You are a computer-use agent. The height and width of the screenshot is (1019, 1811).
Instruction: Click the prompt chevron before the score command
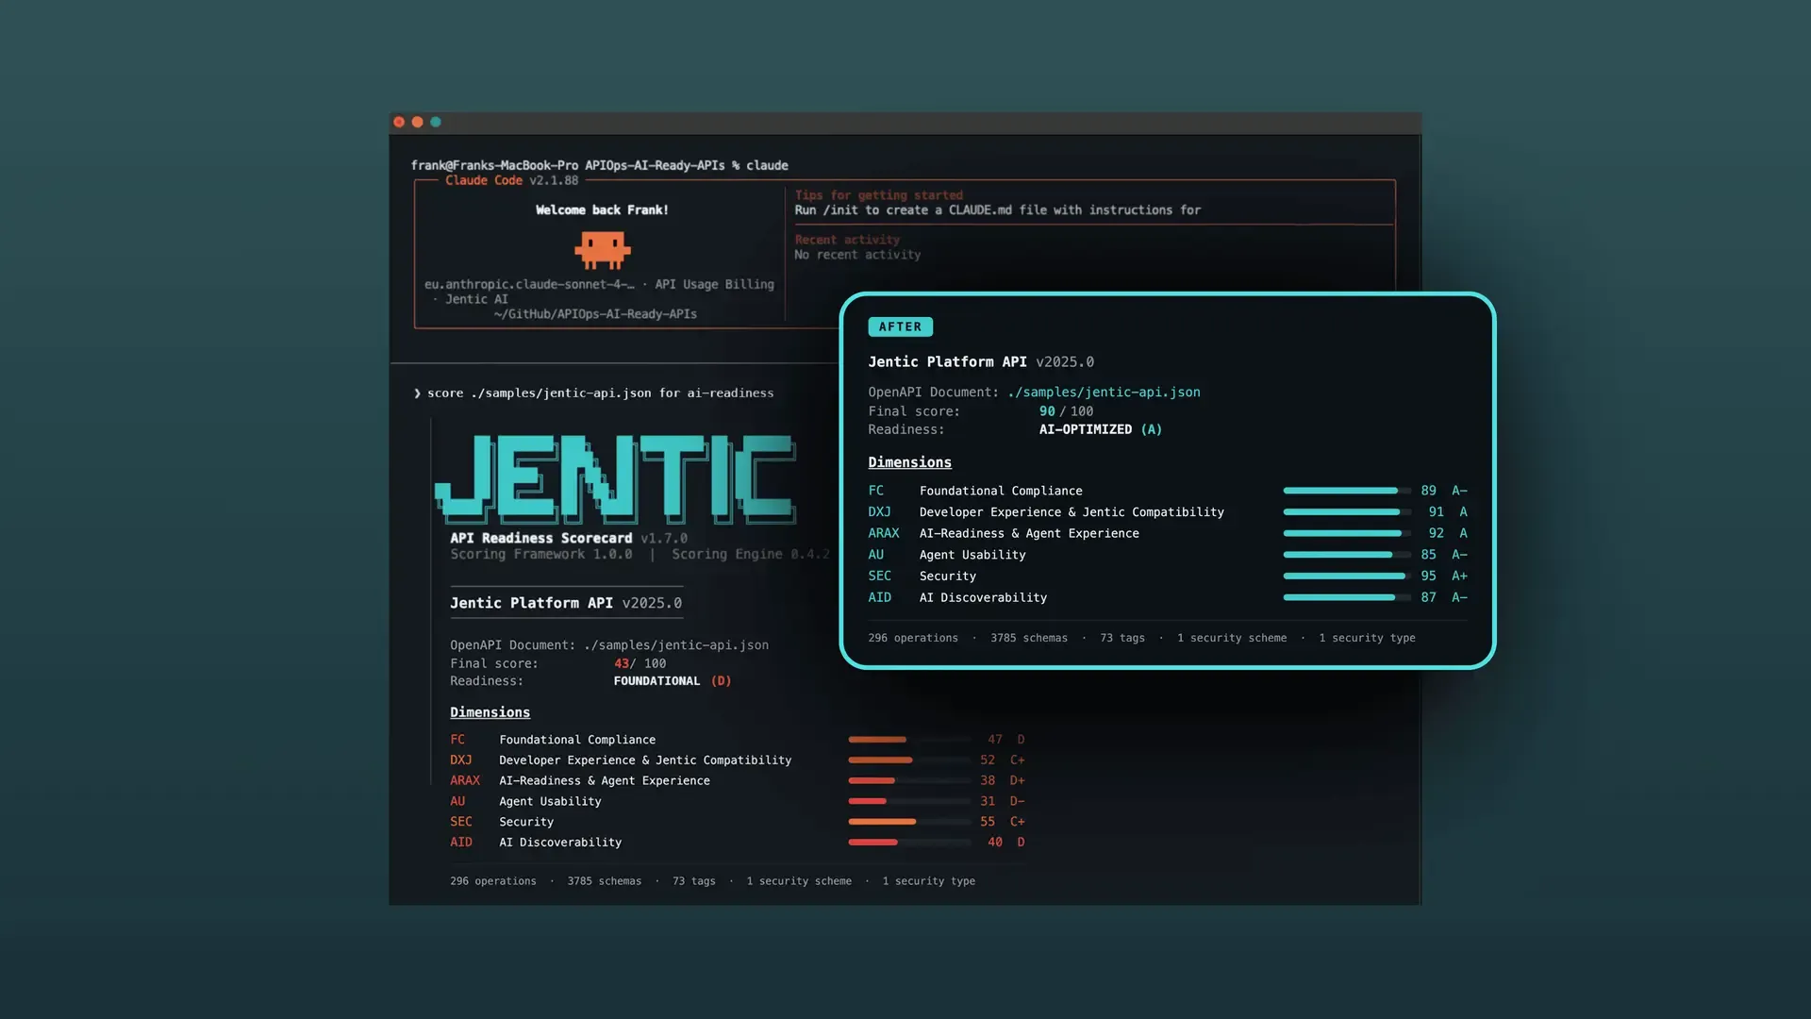pos(417,393)
